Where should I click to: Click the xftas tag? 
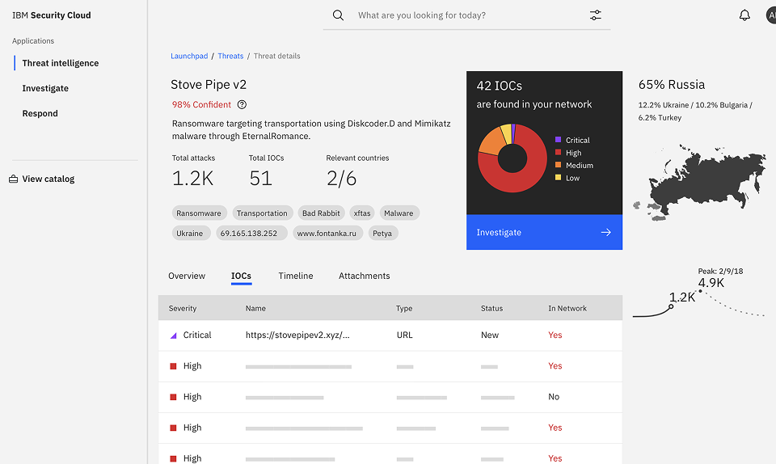pyautogui.click(x=362, y=213)
